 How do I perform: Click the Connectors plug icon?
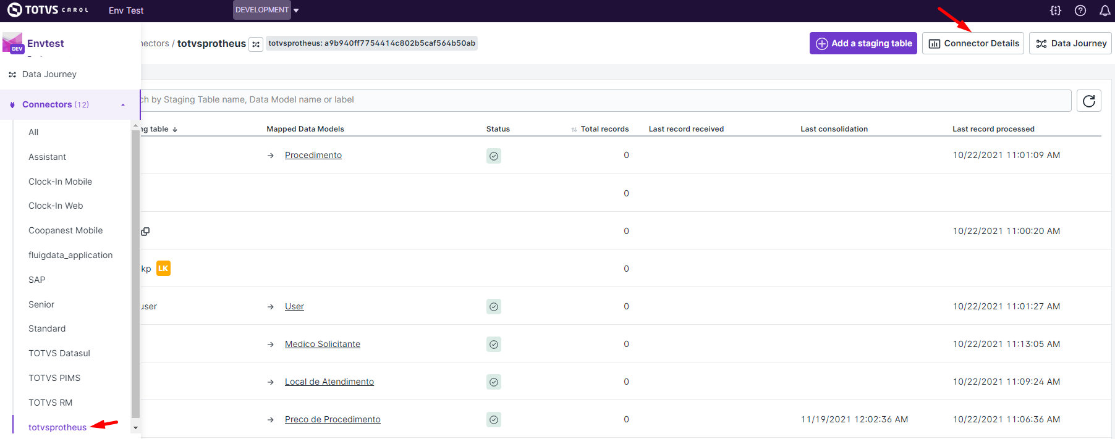[12, 105]
